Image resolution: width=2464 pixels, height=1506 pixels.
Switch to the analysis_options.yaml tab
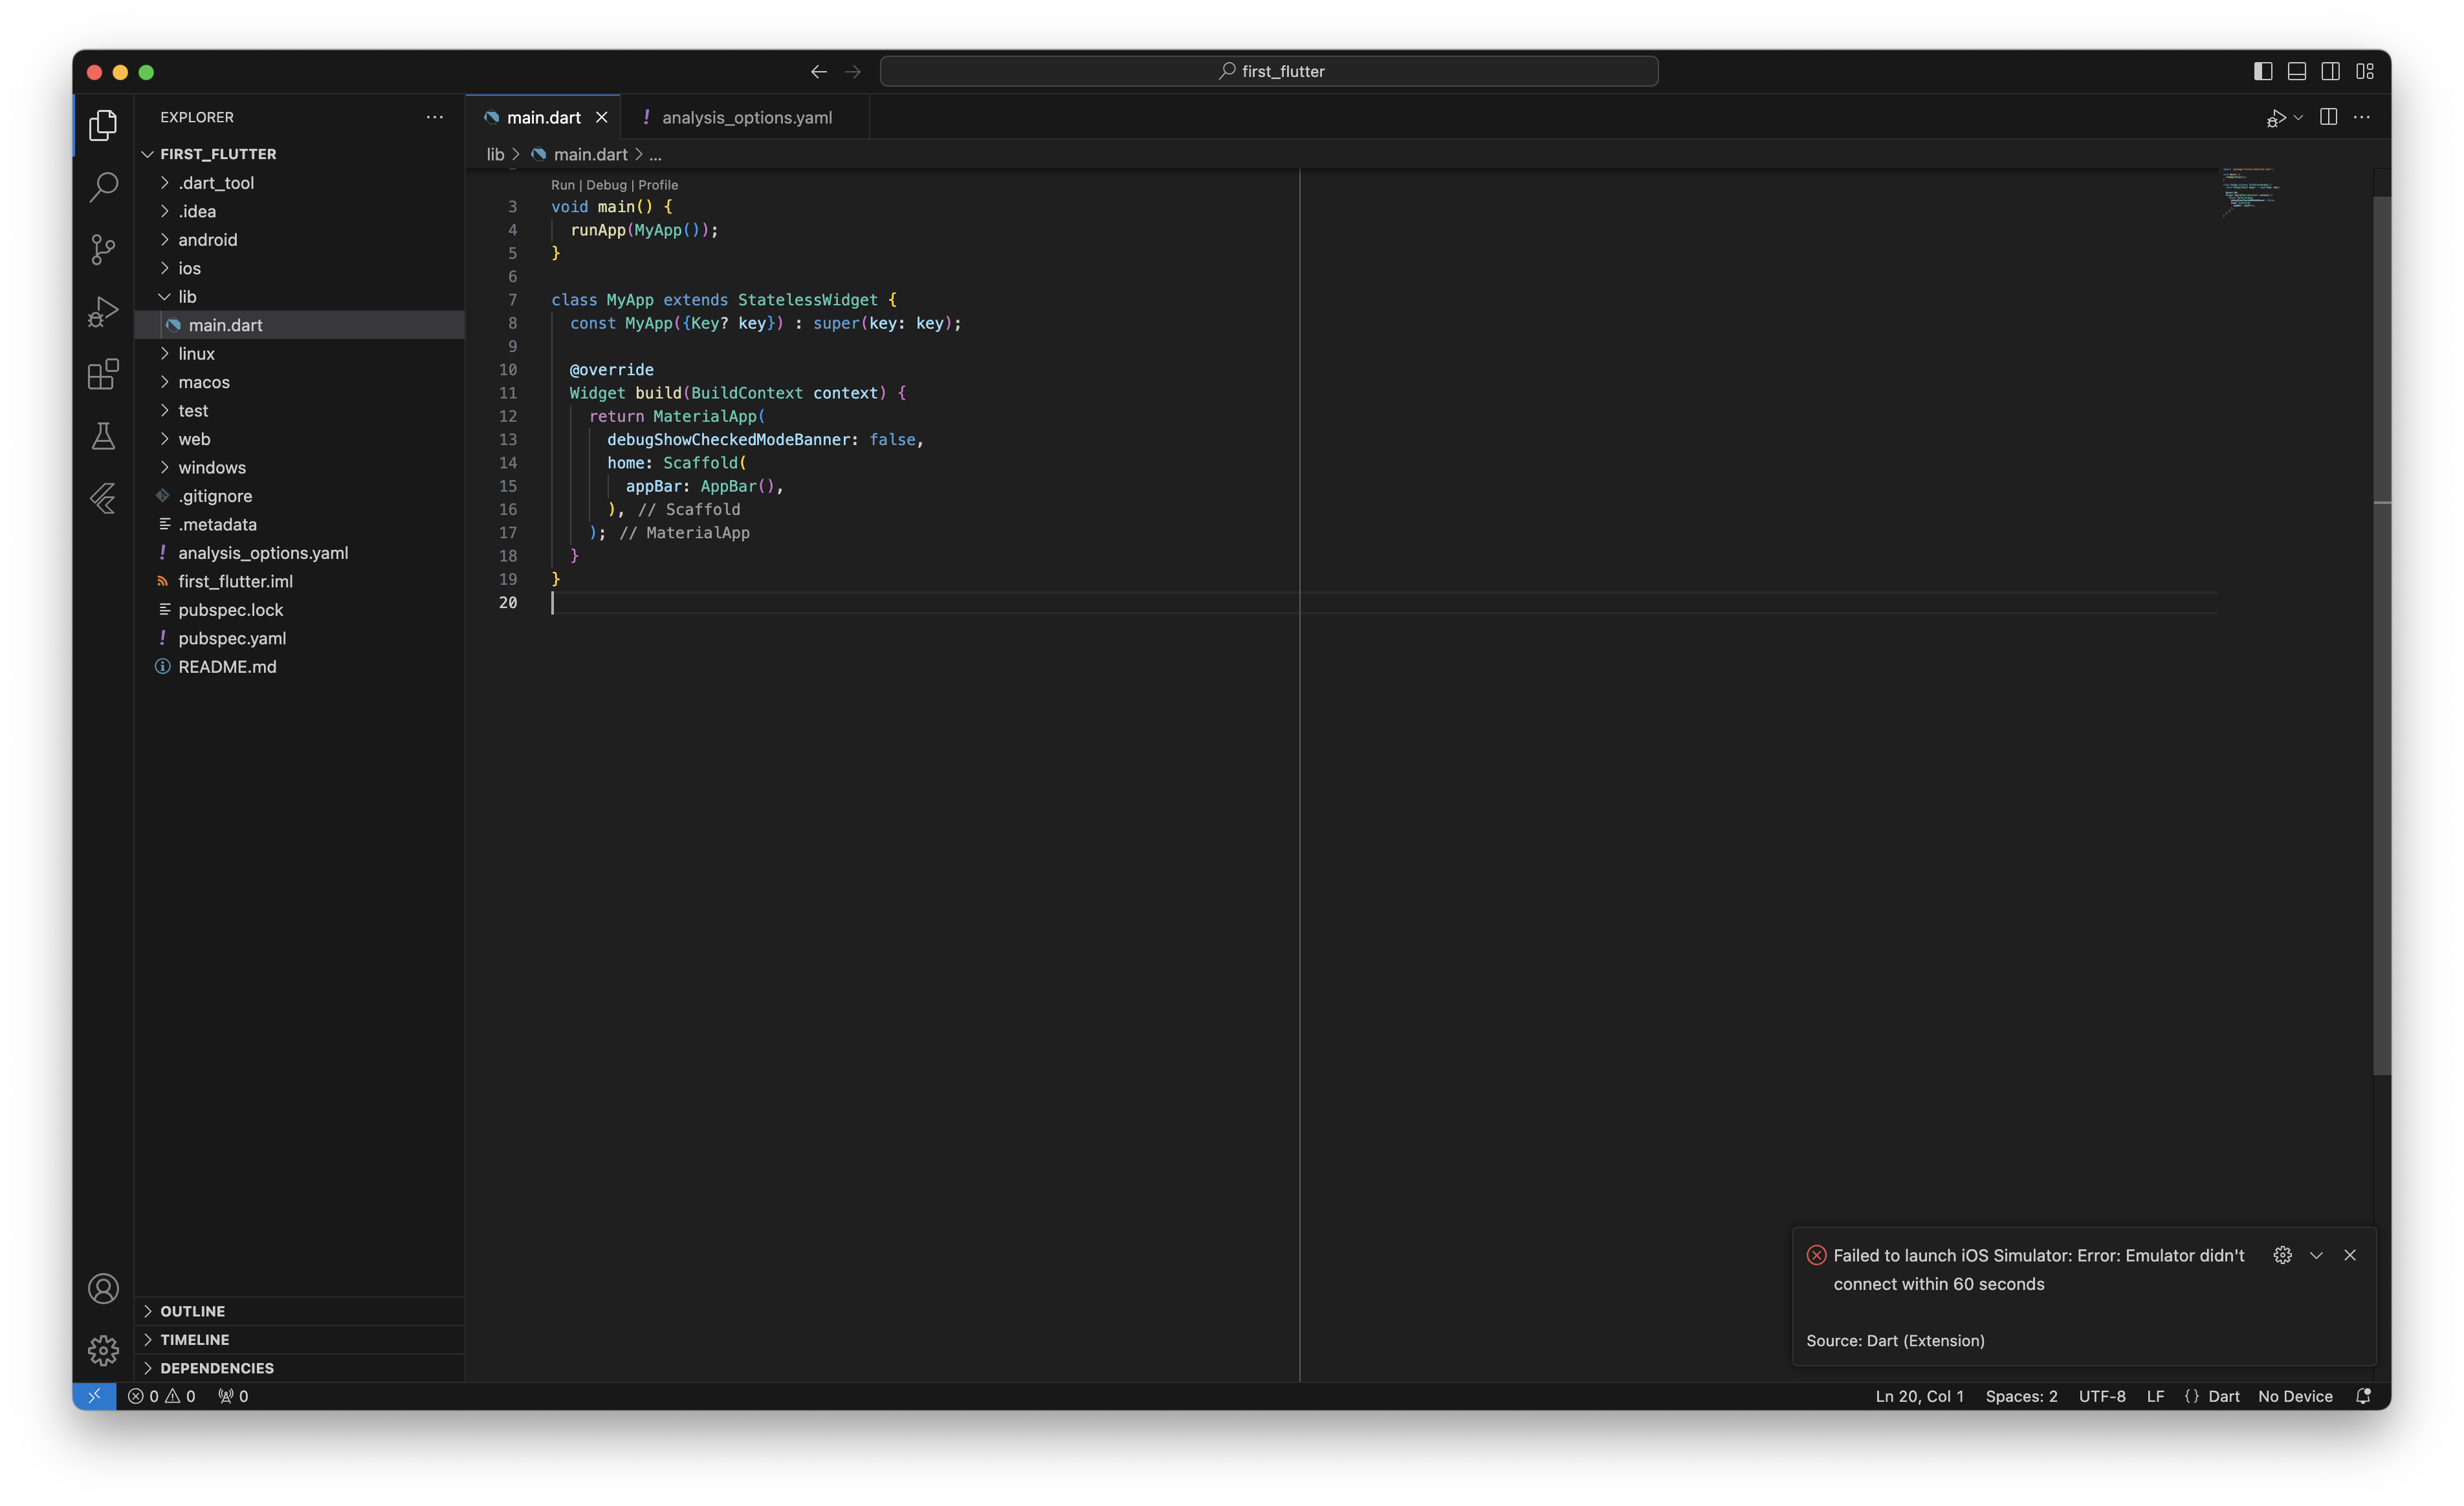coord(746,117)
